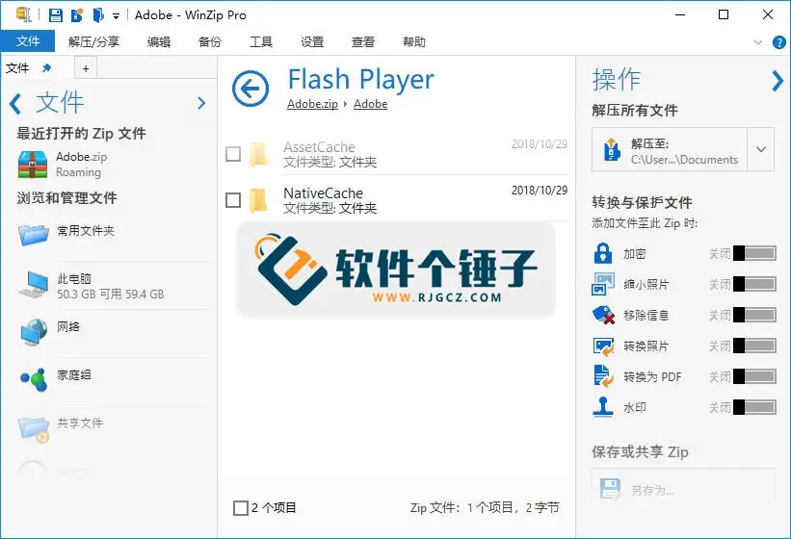Toggle the 移除信息 switch
This screenshot has height=539, width=791.
pyautogui.click(x=754, y=315)
